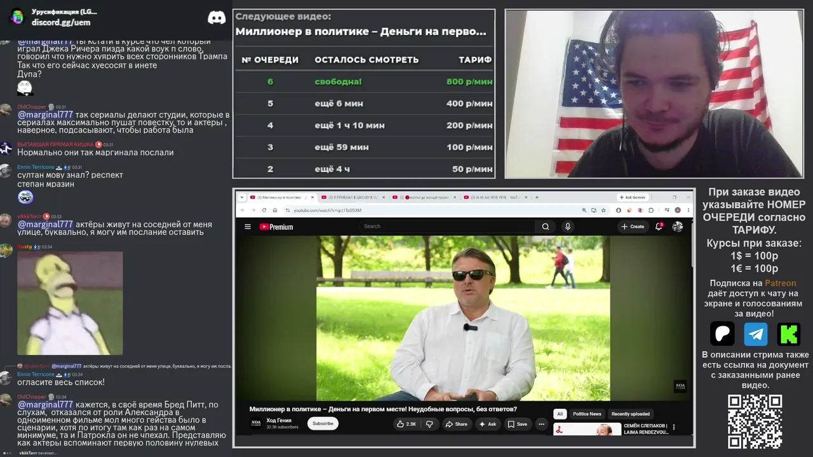813x457 pixels.
Task: Open the Telegram icon link
Action: [x=756, y=334]
